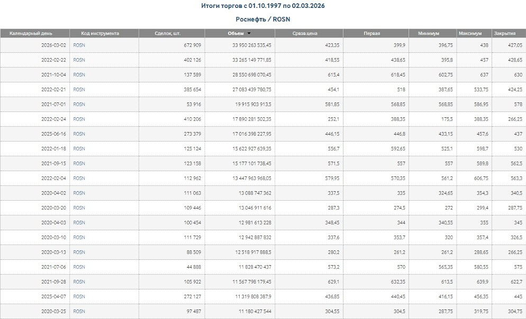Sort by Минимум column header
Image resolution: width=526 pixels, height=319 pixels.
[x=428, y=33]
